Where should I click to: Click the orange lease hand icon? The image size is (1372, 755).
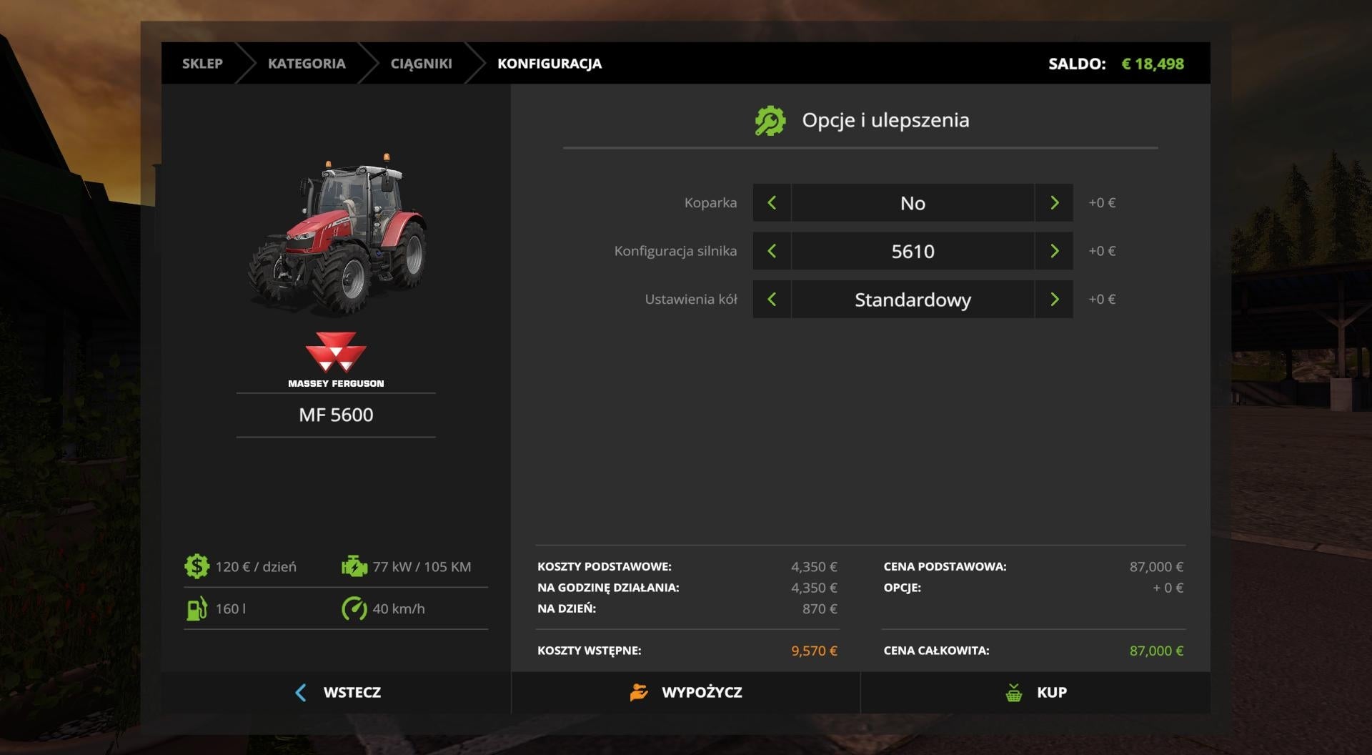click(x=639, y=692)
